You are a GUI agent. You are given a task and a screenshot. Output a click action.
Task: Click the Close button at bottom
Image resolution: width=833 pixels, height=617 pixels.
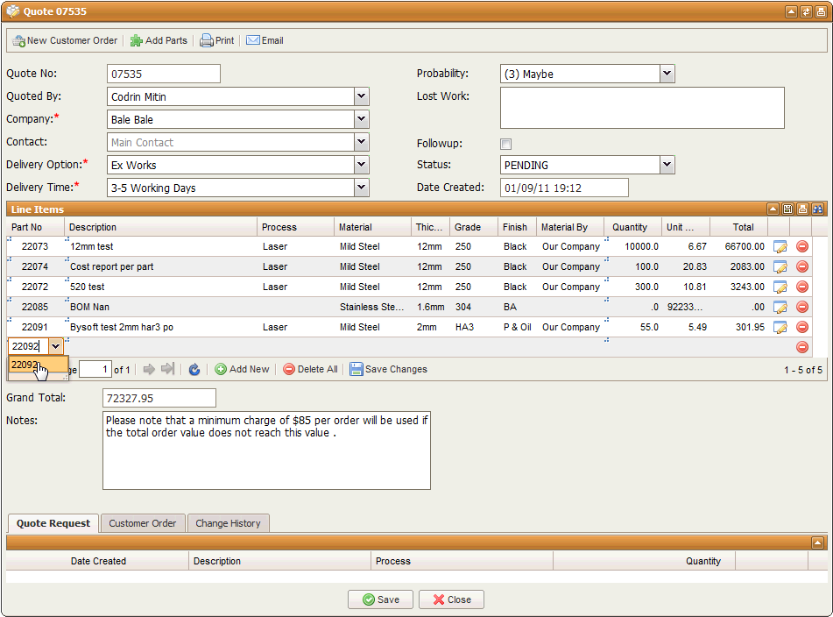pyautogui.click(x=451, y=599)
